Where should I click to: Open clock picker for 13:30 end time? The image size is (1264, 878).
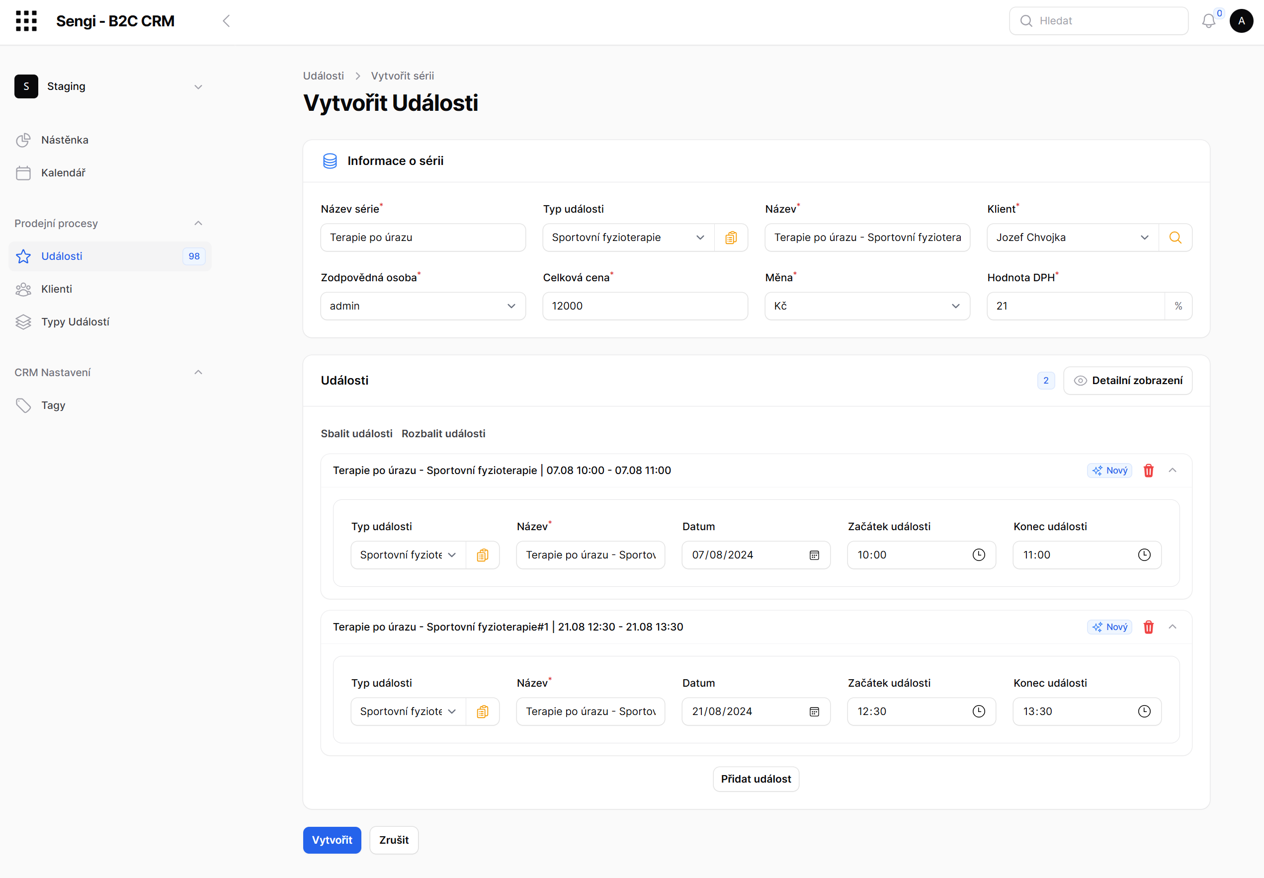pos(1144,712)
